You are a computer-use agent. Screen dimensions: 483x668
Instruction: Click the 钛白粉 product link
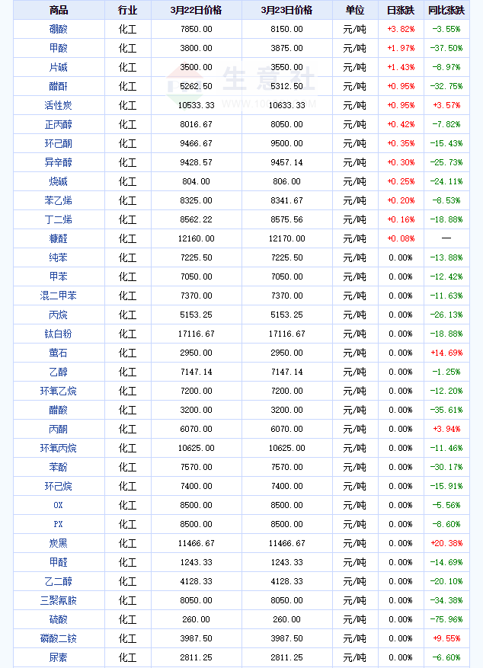pos(59,334)
